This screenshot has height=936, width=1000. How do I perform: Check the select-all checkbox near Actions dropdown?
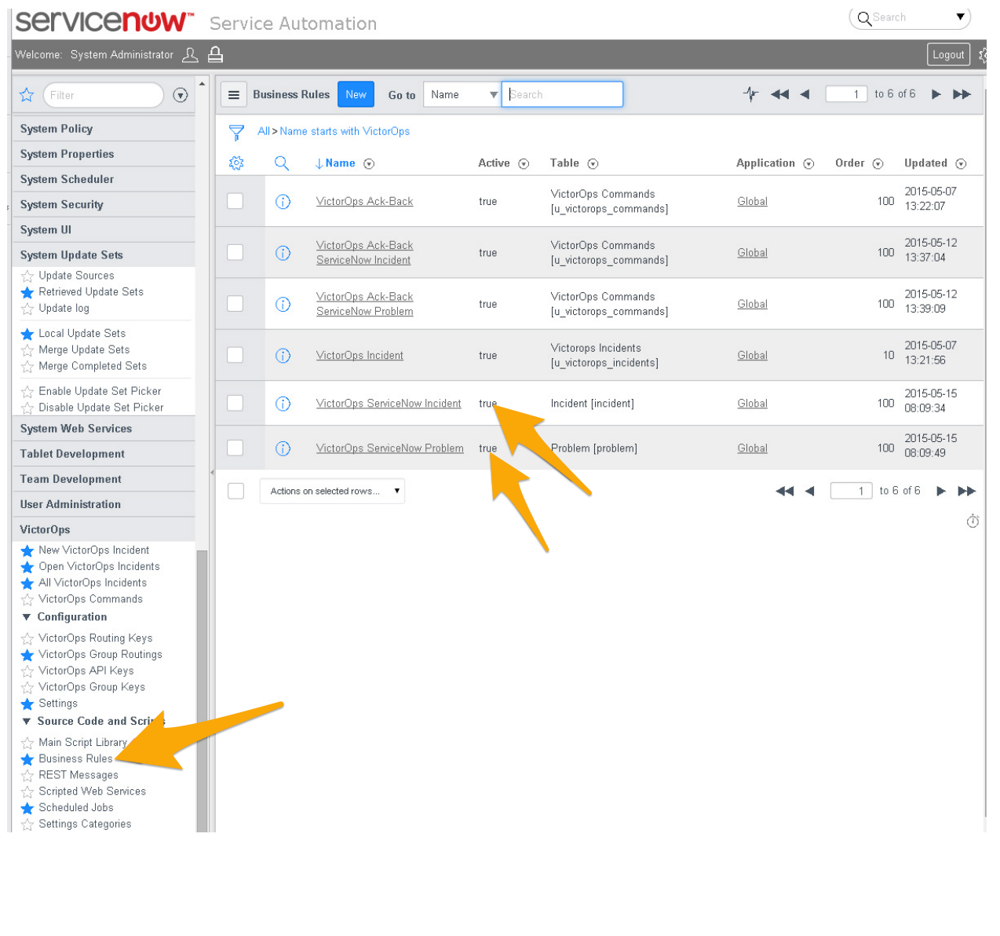tap(235, 490)
